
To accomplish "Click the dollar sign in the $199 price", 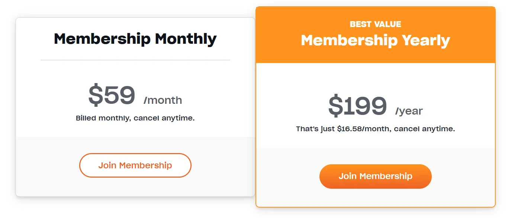I will tap(335, 106).
